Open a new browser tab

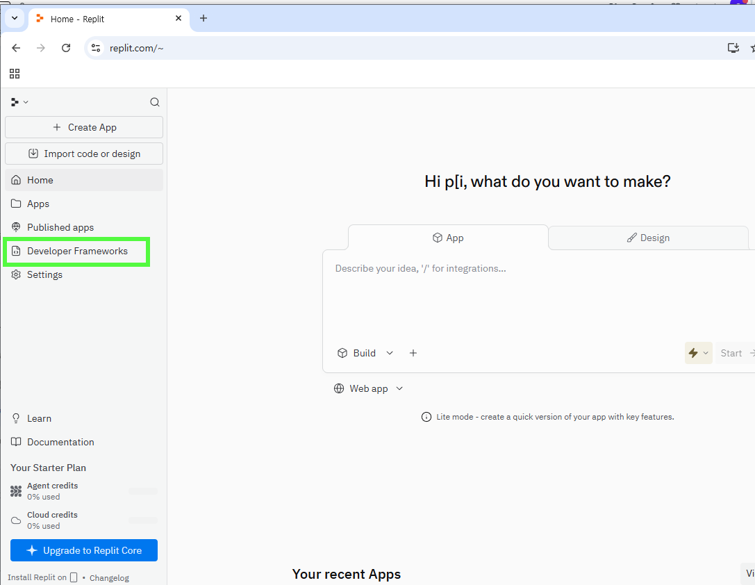pos(204,19)
